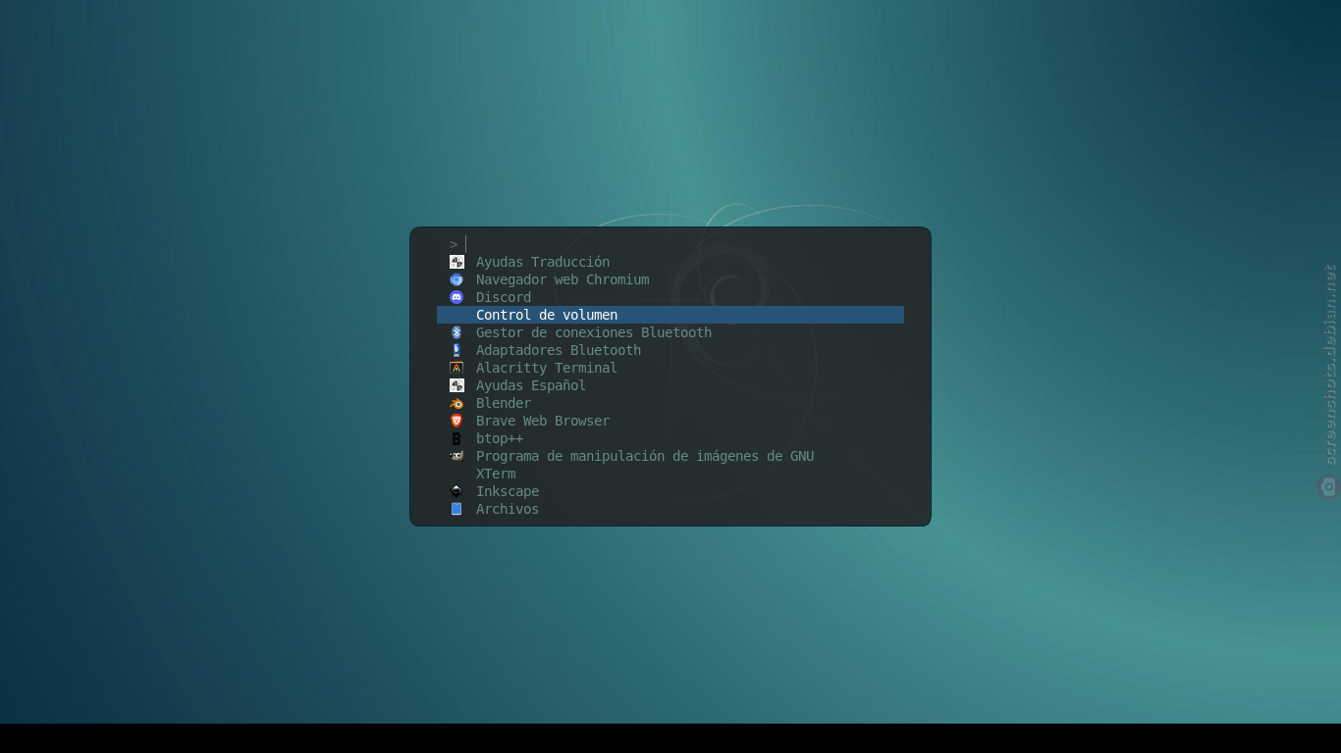Select the Adaptadores Bluetooth entry
The height and width of the screenshot is (753, 1341).
click(670, 350)
